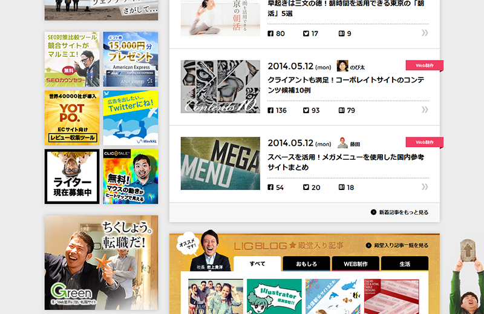Click Green 転職だ! banner
484x314 pixels.
point(101,263)
